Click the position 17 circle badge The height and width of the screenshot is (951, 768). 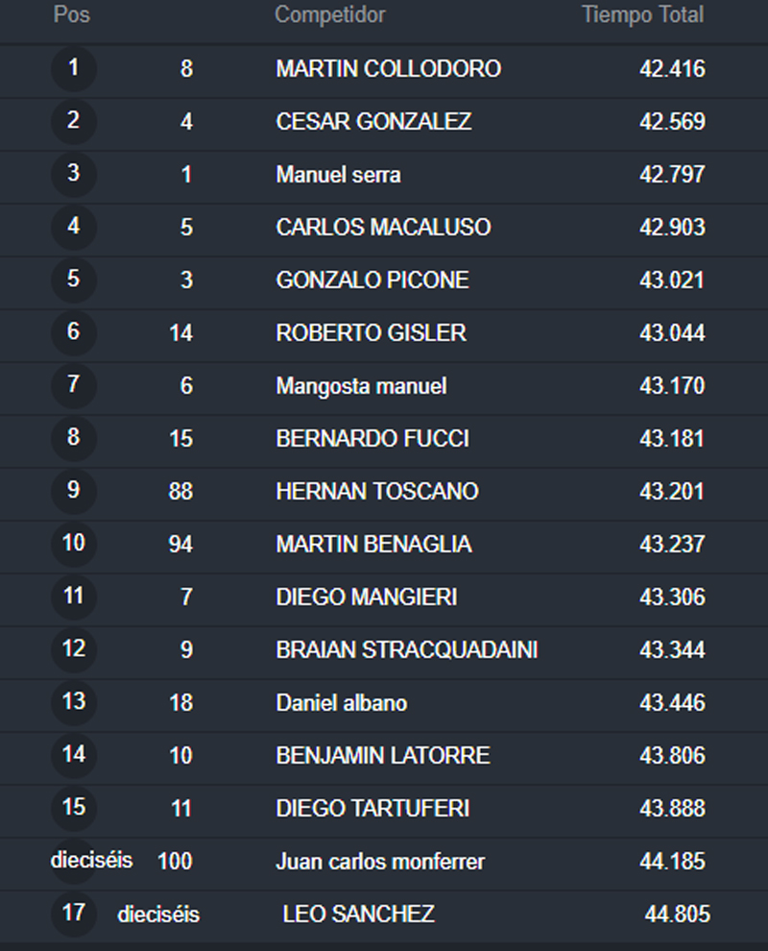tap(73, 914)
